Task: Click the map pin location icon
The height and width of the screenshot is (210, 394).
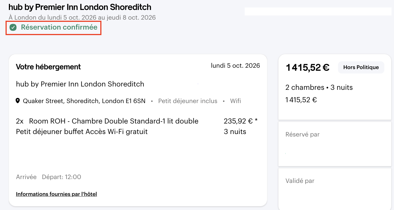Action: coord(18,101)
